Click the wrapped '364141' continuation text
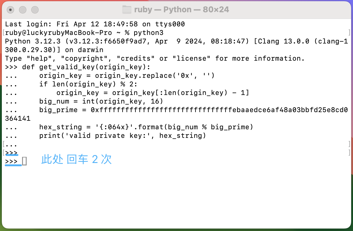This screenshot has height=231, width=353. (x=18, y=118)
